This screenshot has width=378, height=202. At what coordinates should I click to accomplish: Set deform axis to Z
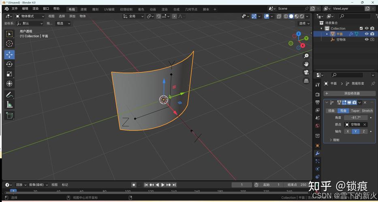[x=363, y=131]
